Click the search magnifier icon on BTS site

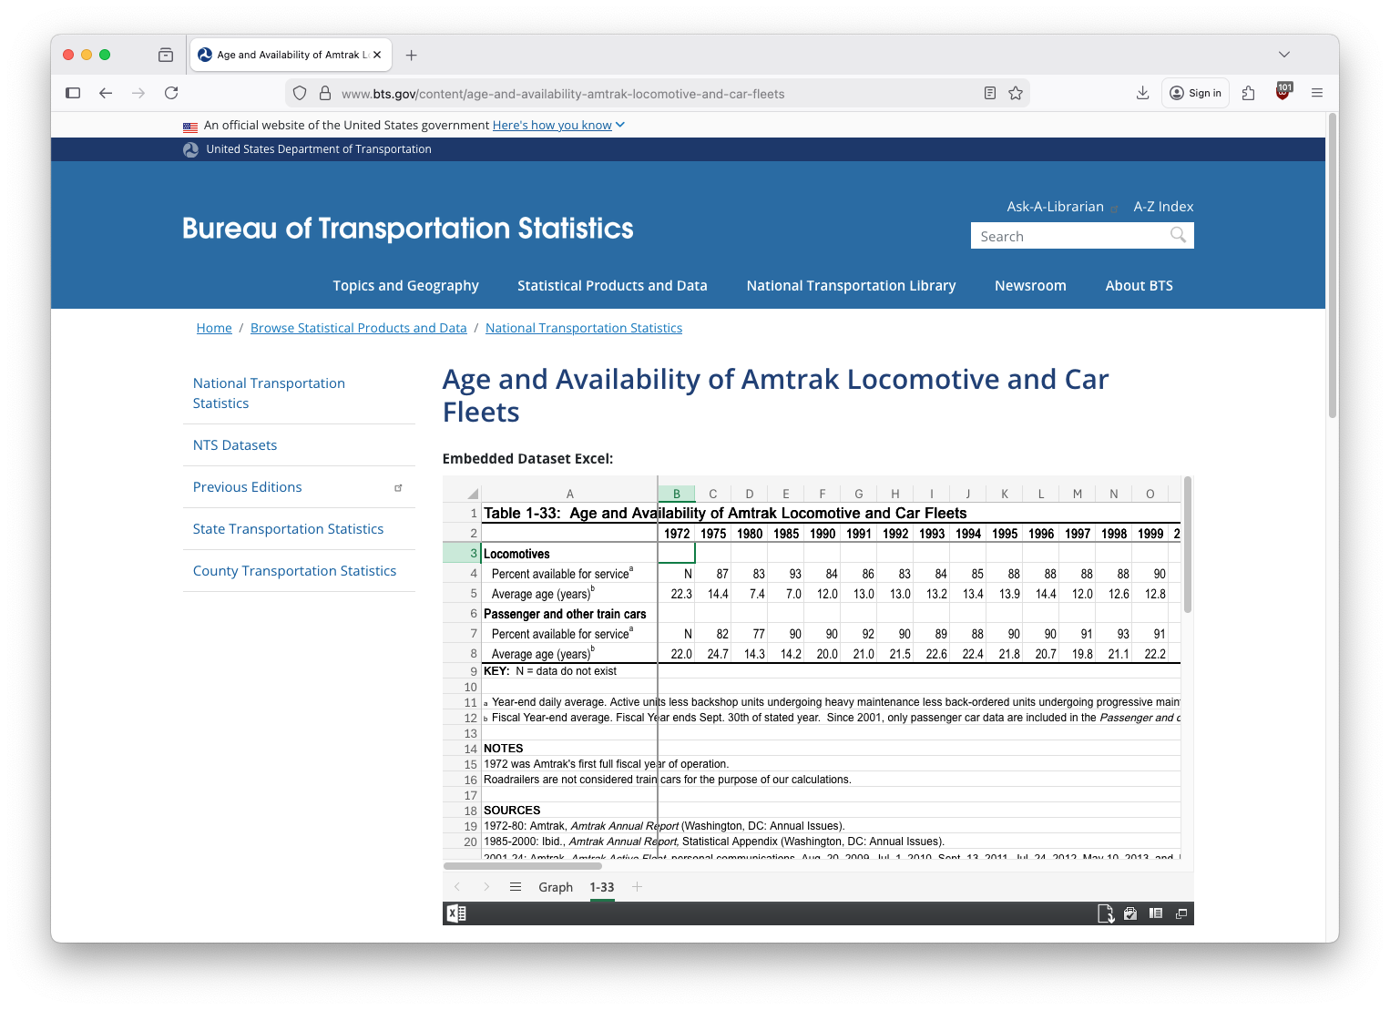pyautogui.click(x=1178, y=236)
